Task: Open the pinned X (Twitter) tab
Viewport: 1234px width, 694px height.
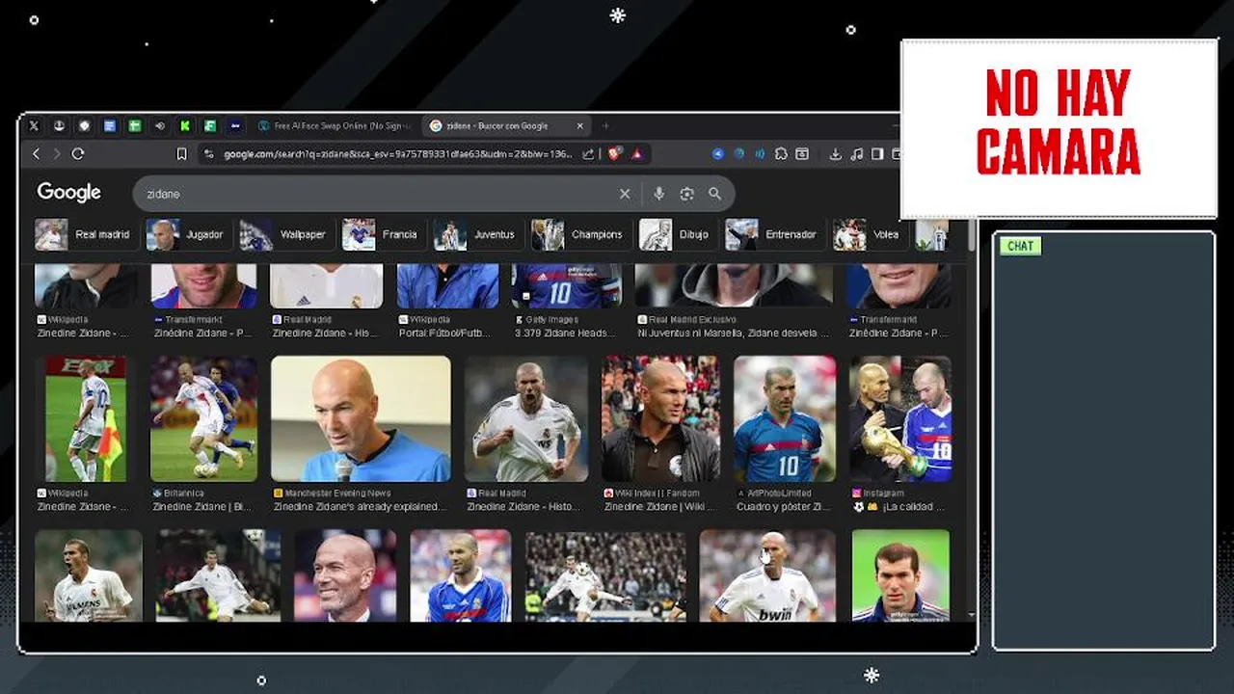Action: pyautogui.click(x=35, y=126)
